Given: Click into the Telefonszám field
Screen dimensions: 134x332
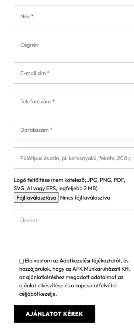Looking at the screenshot, I should coord(74,101).
